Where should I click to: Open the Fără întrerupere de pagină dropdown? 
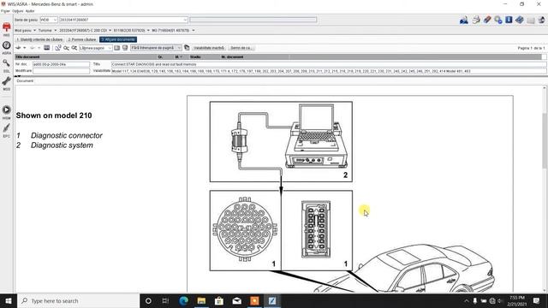click(179, 48)
